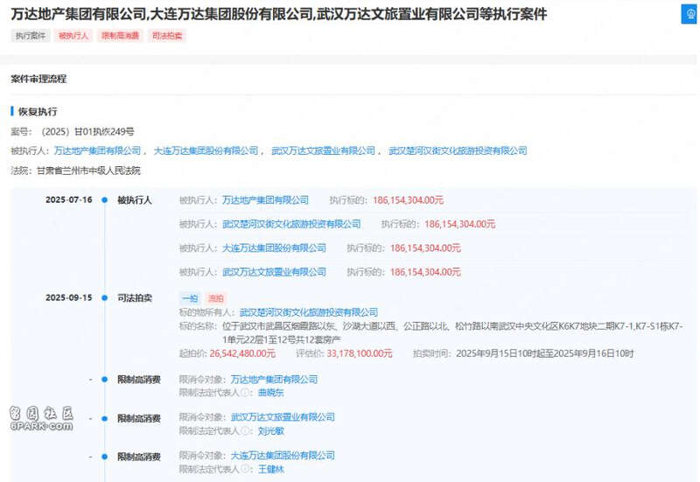The height and width of the screenshot is (482, 700).
Task: Select the 执行案件 gray tag
Action: click(x=30, y=36)
